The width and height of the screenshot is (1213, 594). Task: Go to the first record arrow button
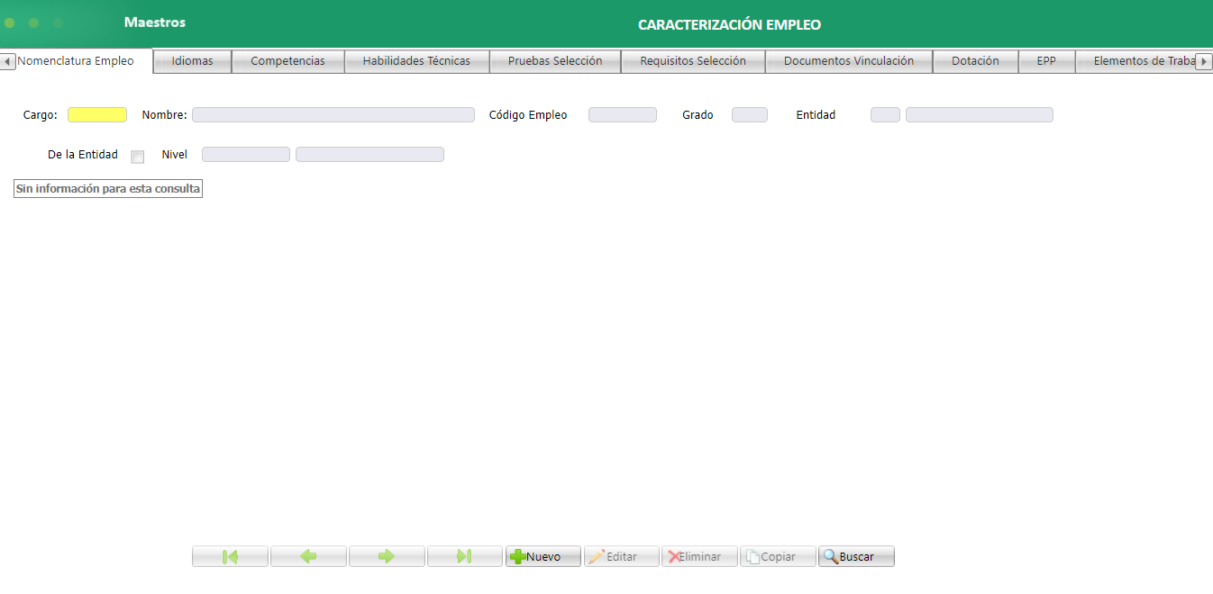tap(230, 556)
